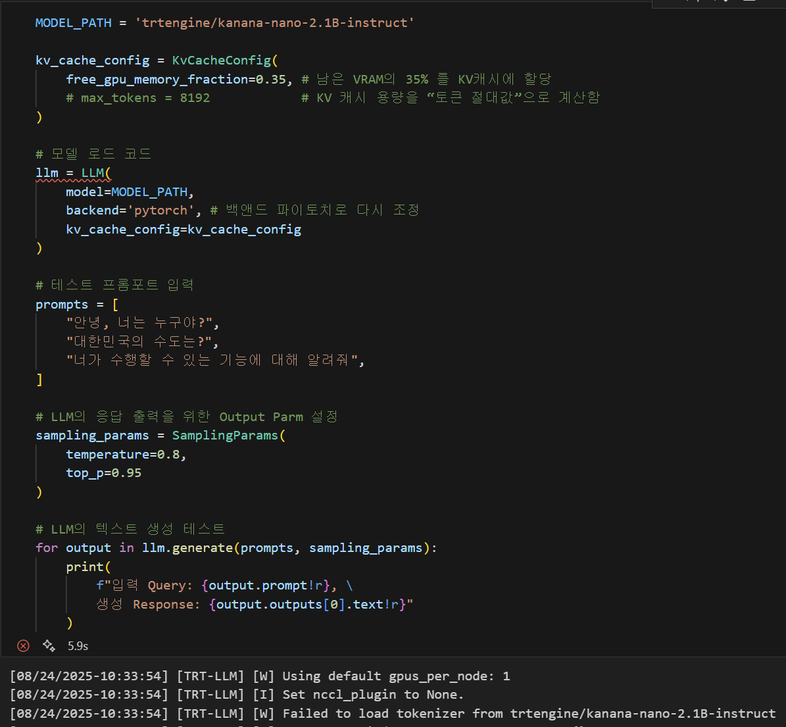Click the red cell execution error icon

[x=23, y=645]
